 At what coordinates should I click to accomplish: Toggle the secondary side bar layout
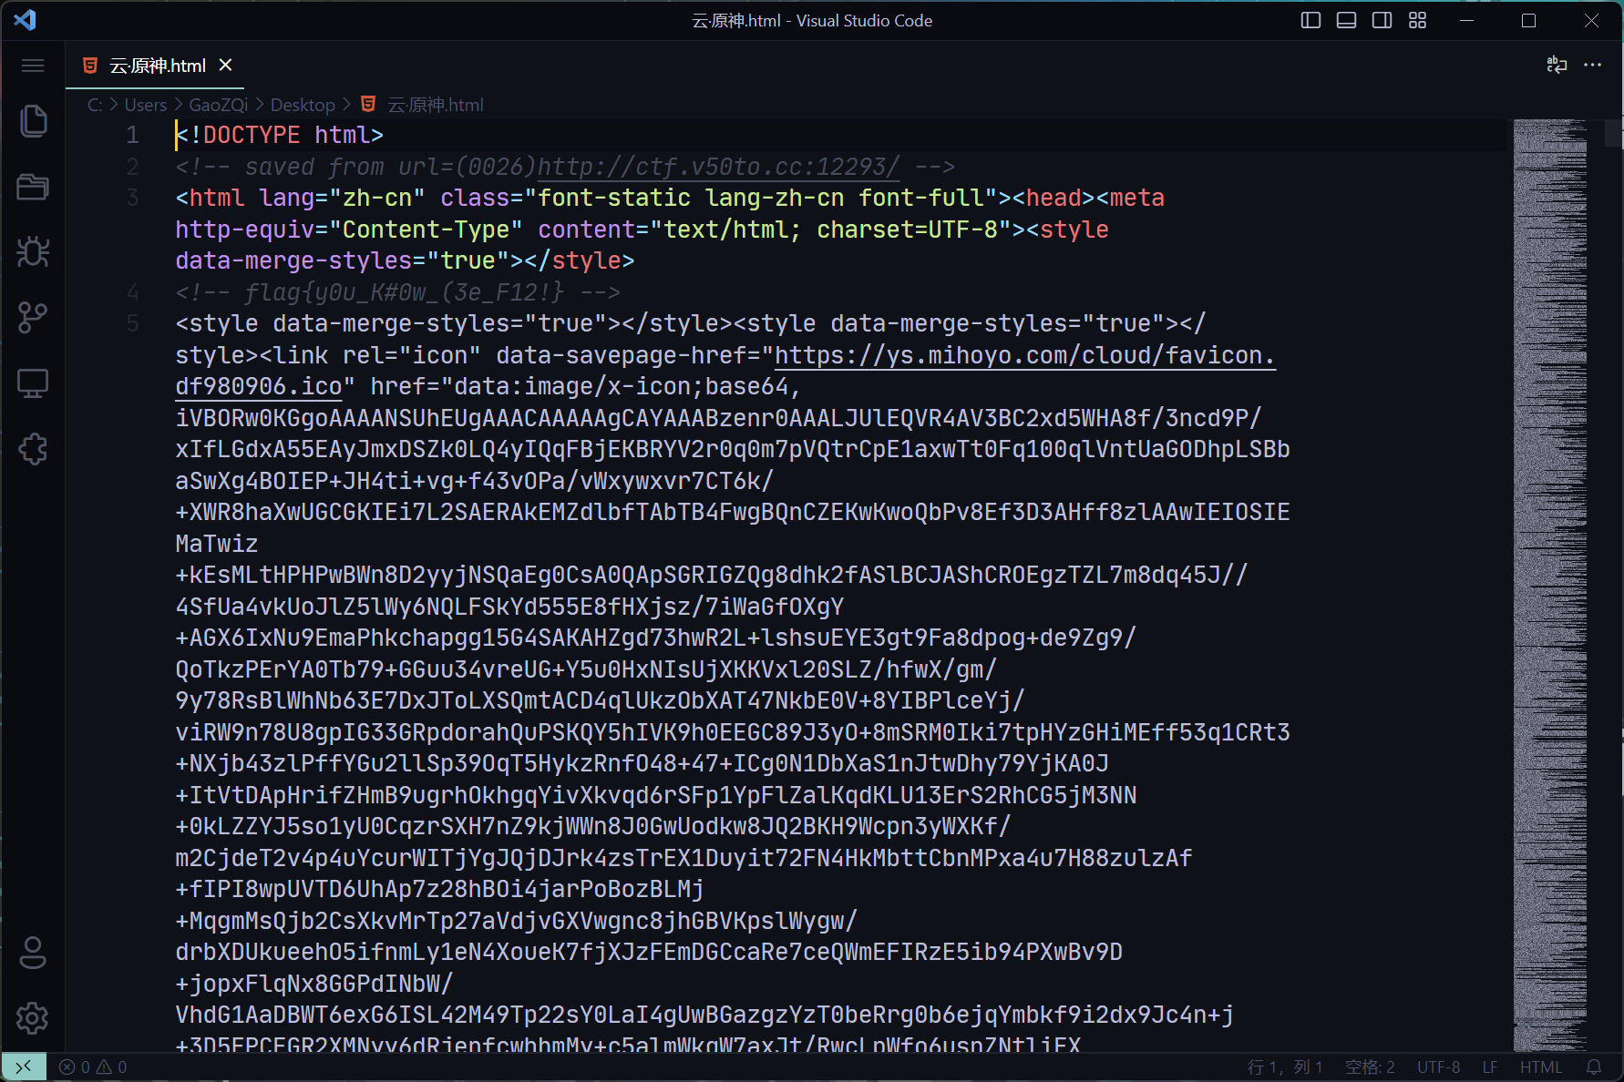1382,20
